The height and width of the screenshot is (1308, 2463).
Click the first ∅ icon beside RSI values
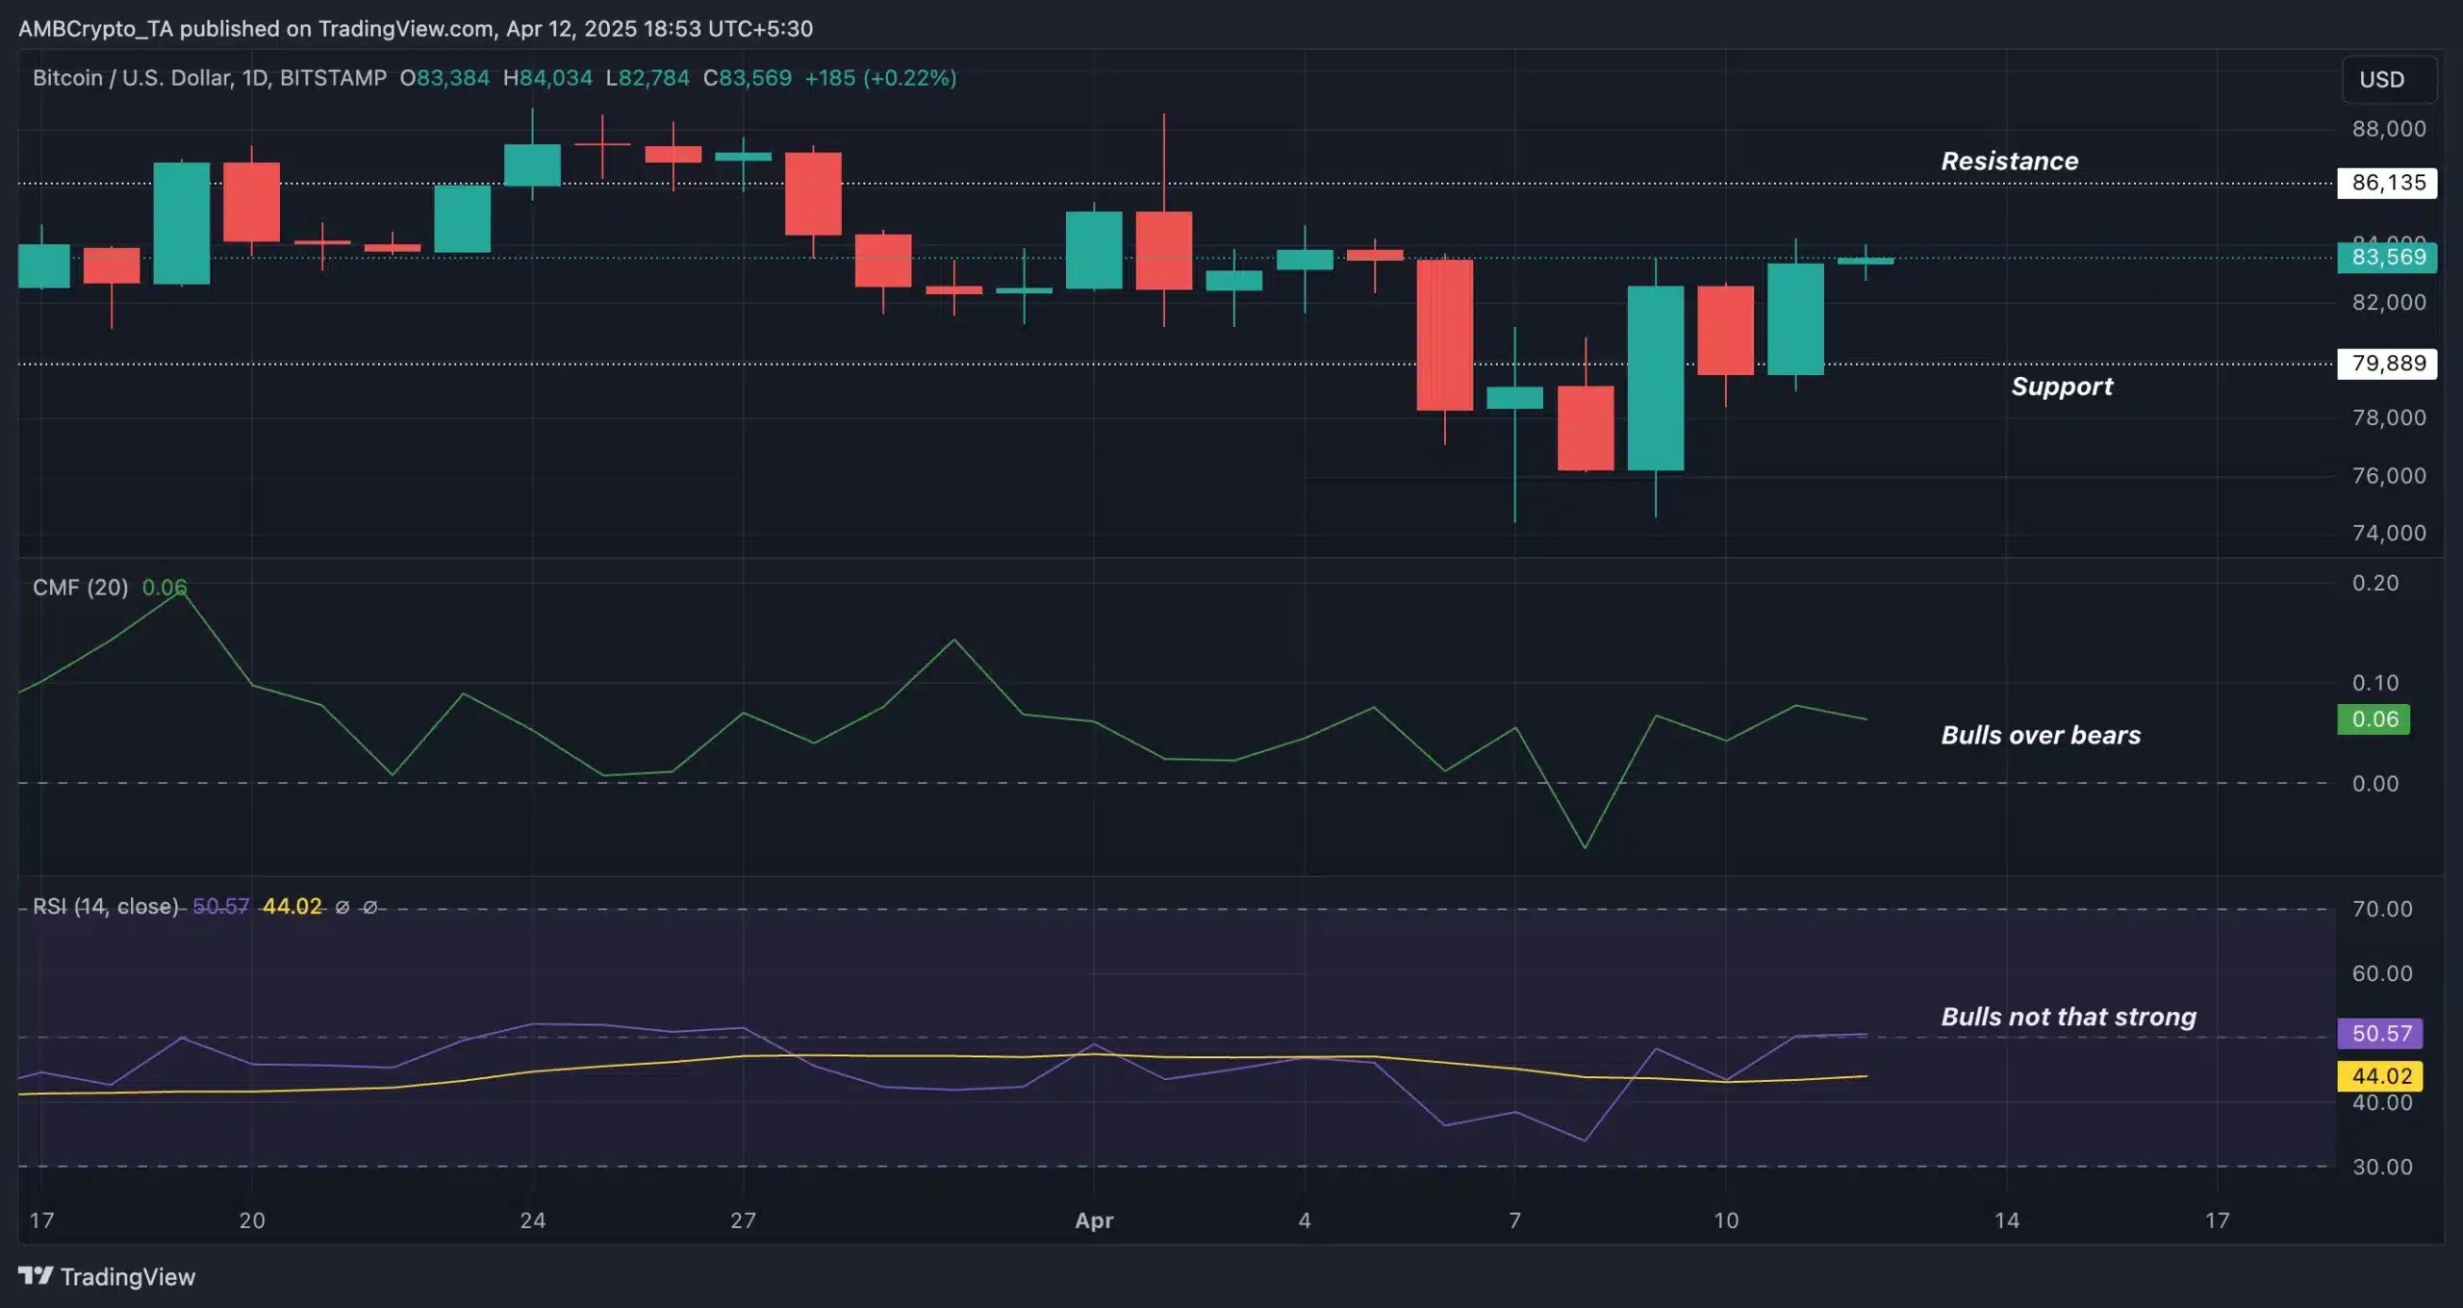[344, 906]
